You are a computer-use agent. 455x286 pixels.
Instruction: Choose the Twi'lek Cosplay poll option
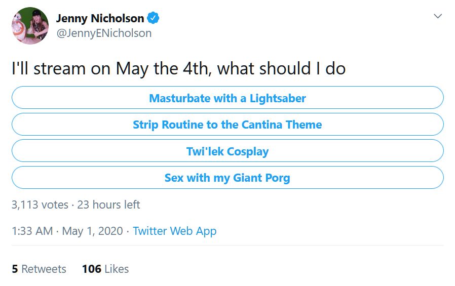click(227, 151)
